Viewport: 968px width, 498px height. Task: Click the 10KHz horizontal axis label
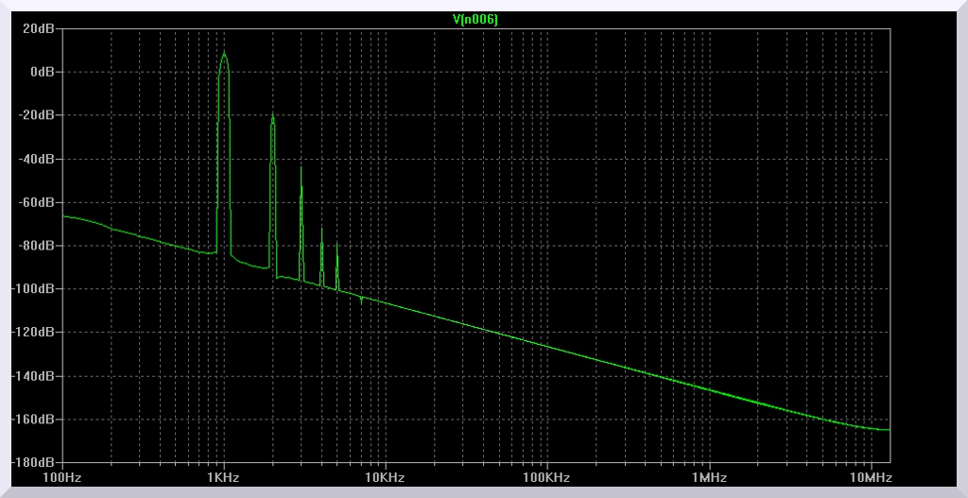pos(385,478)
